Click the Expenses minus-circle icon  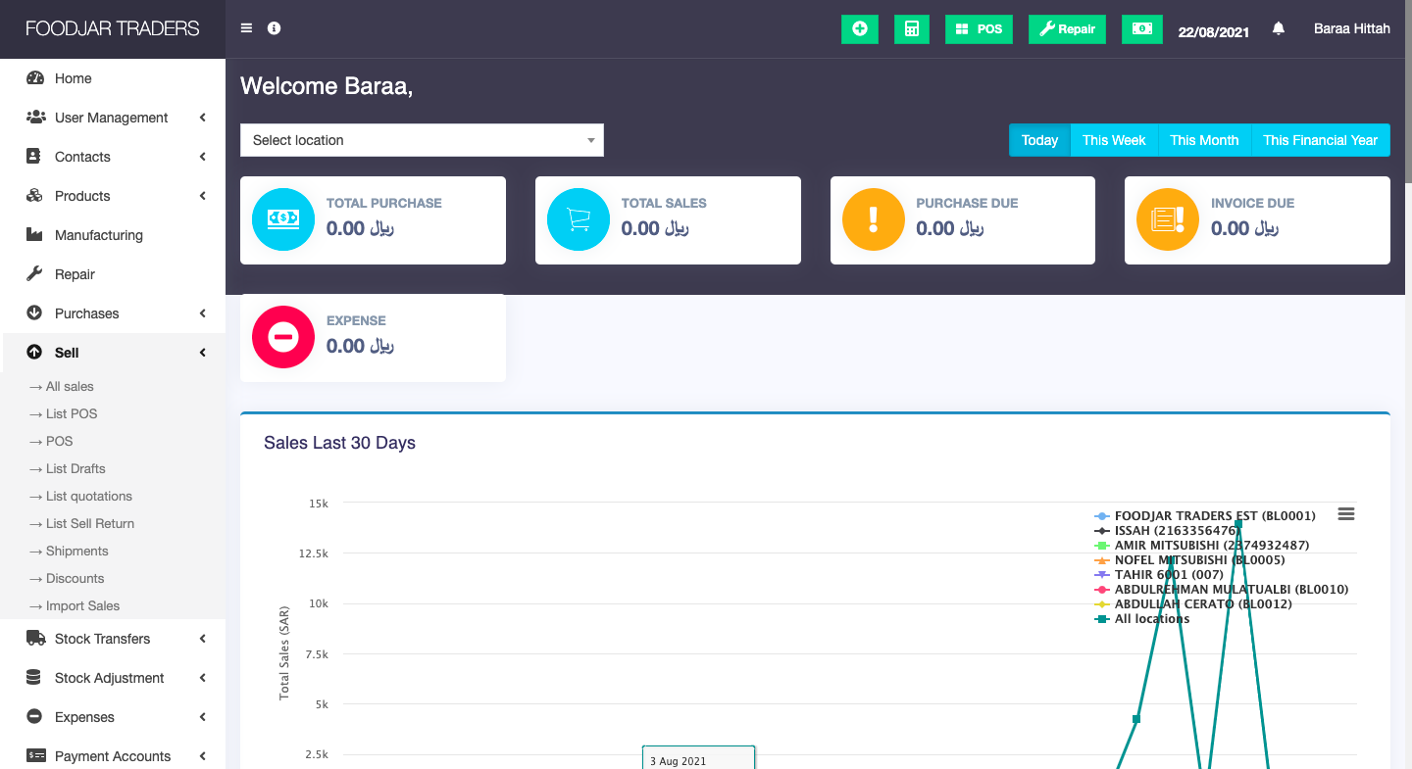(x=34, y=717)
